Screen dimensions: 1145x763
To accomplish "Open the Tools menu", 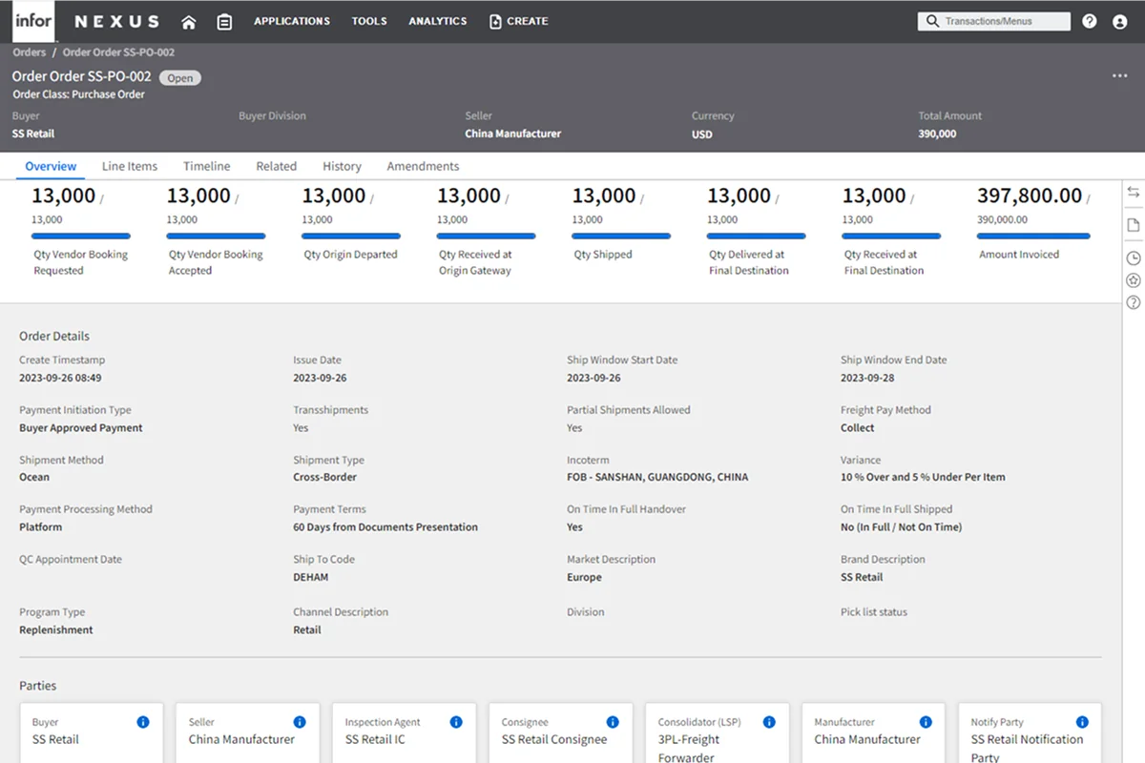I will 369,21.
